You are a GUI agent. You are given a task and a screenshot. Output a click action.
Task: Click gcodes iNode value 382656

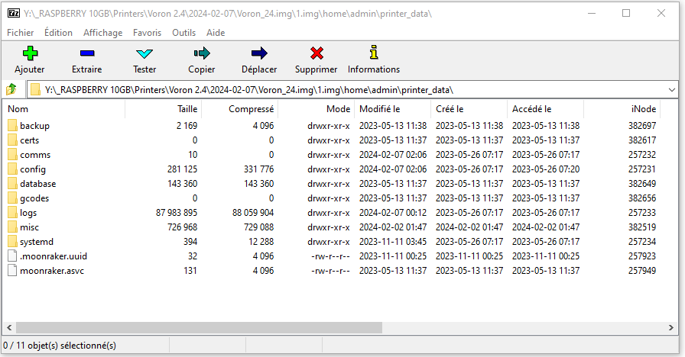pos(642,198)
